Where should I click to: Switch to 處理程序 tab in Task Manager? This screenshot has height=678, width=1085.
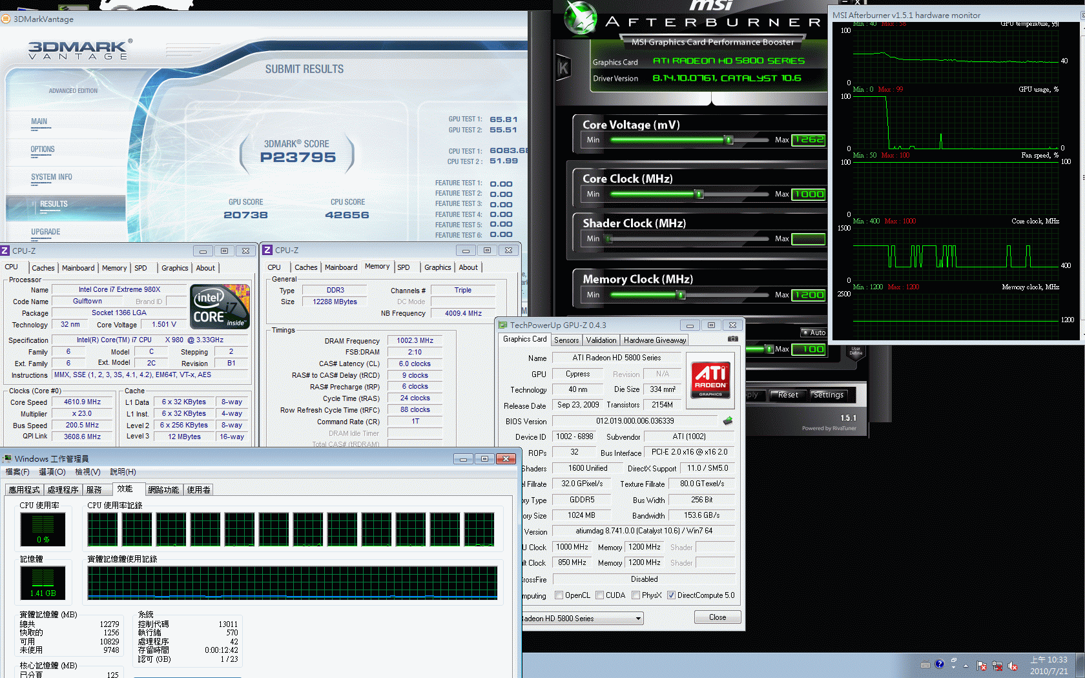[63, 490]
